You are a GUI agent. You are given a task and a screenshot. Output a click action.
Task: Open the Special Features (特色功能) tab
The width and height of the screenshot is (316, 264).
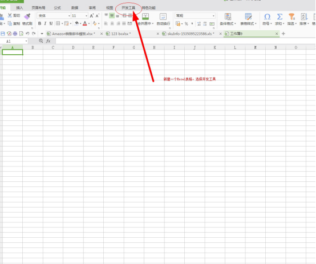pos(149,8)
